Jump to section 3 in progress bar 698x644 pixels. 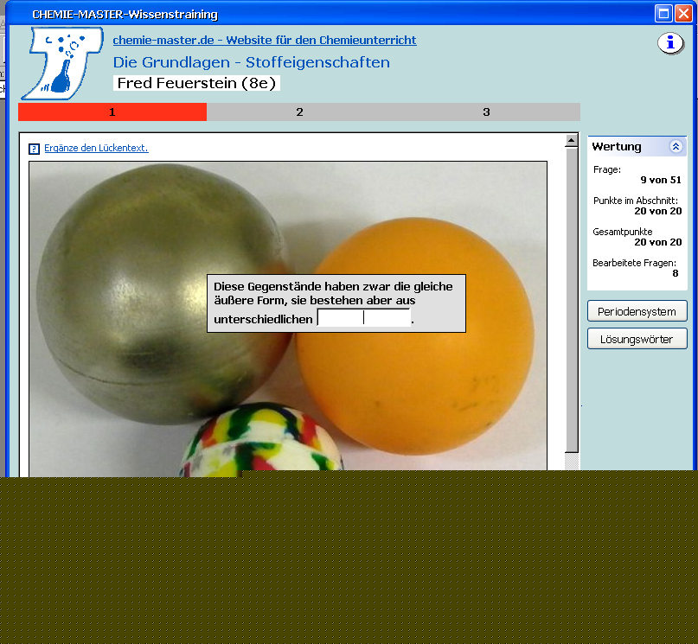(x=486, y=112)
